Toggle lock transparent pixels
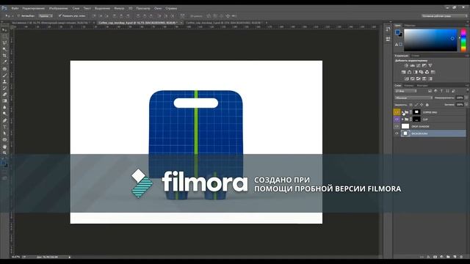470x264 pixels. point(411,105)
